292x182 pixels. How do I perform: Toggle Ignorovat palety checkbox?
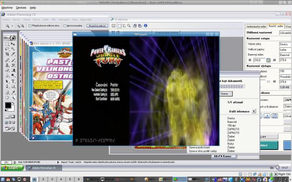(65, 26)
